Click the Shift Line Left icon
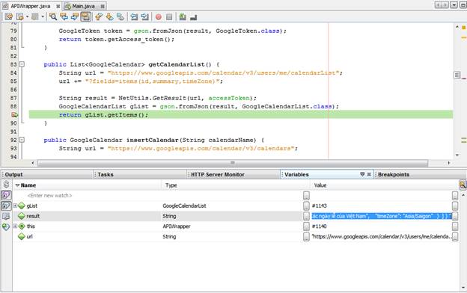 point(134,16)
